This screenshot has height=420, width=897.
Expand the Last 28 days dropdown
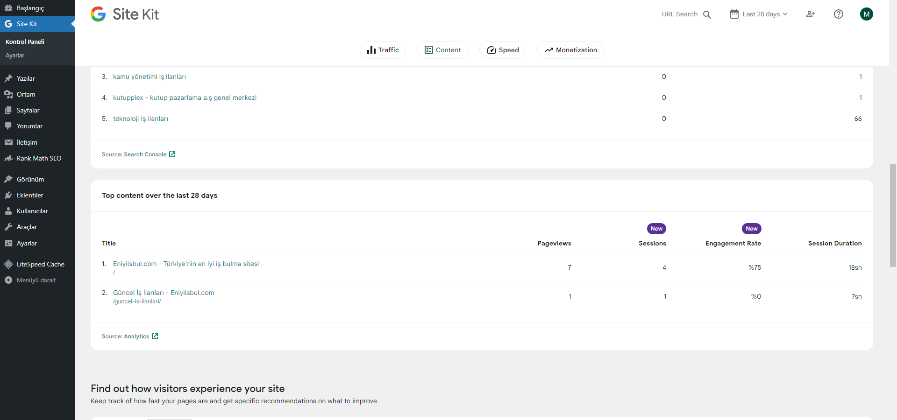(759, 14)
